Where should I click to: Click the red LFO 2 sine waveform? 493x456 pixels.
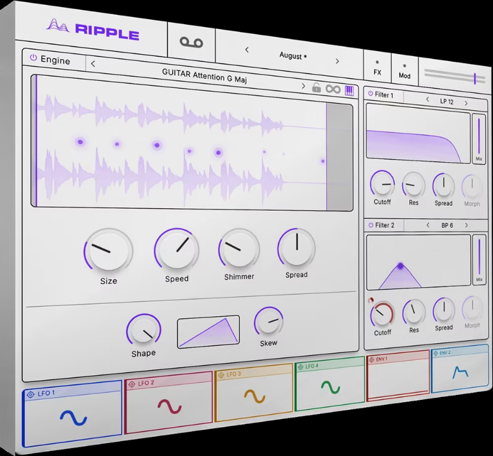(x=169, y=406)
